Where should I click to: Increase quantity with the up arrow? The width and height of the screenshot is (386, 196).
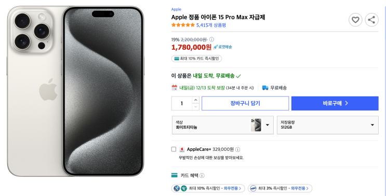195,100
